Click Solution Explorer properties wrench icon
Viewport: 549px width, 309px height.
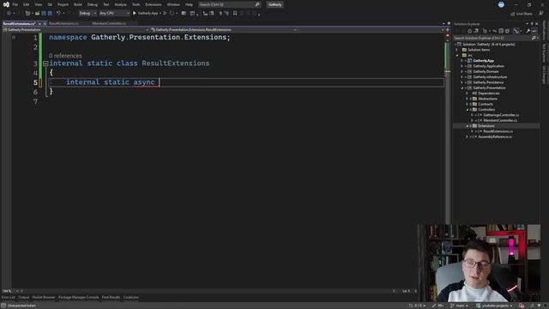[528, 31]
